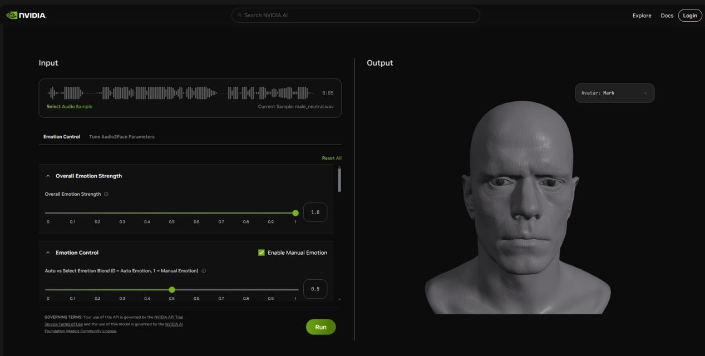Click the Search NVIDIA AI field
Screen dimensions: 705x356
click(x=356, y=16)
